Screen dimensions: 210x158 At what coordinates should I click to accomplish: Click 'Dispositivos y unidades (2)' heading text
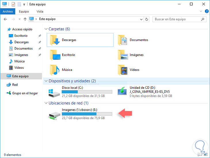click(72, 81)
